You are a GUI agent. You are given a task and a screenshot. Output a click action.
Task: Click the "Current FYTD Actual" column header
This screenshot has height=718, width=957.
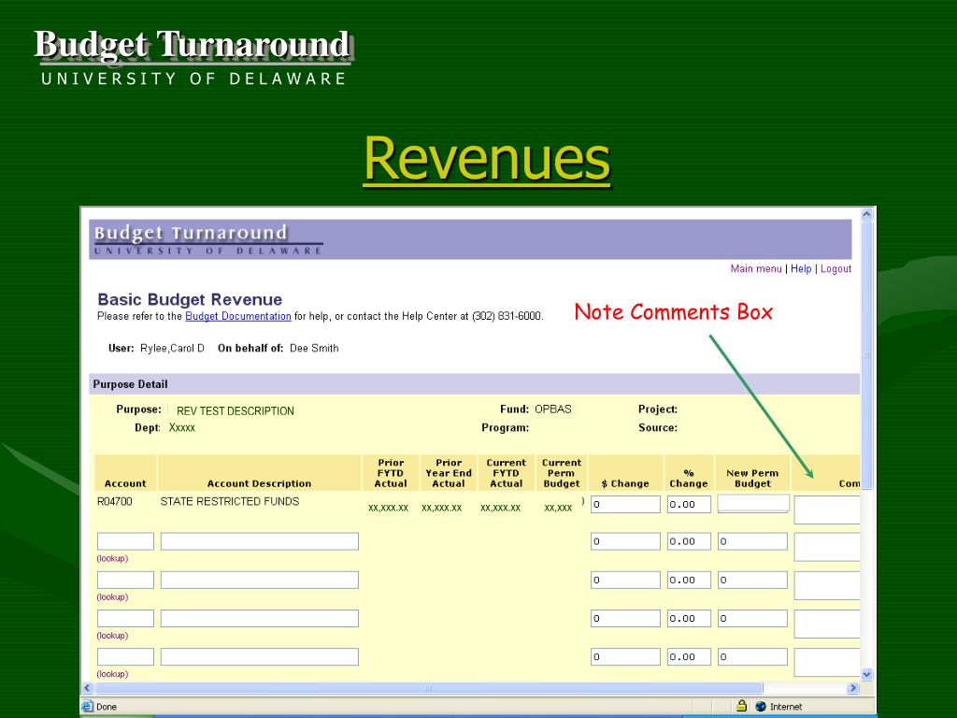point(506,473)
